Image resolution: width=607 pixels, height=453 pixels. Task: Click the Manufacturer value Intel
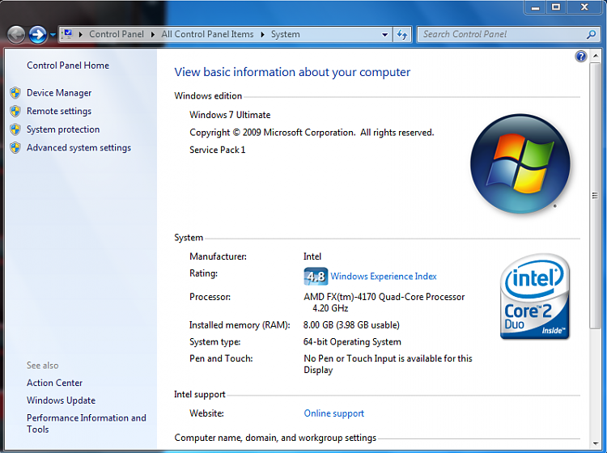pyautogui.click(x=312, y=256)
